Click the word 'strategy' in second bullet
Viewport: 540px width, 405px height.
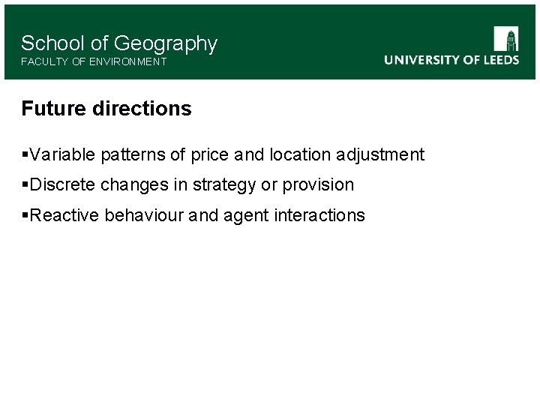[224, 185]
